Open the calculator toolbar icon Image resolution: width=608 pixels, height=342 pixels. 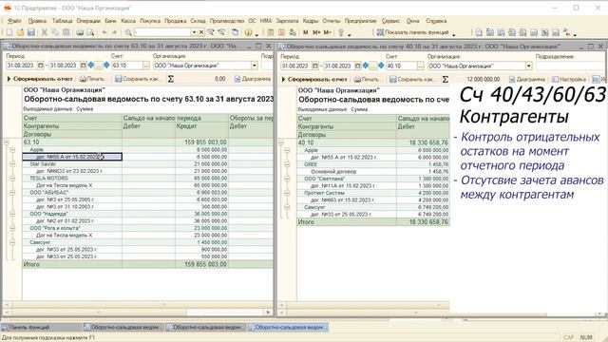point(271,32)
